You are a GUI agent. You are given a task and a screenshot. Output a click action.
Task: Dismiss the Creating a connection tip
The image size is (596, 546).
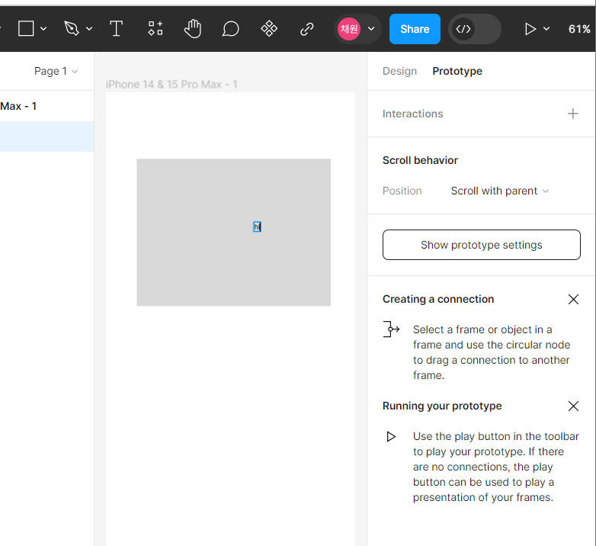(573, 299)
